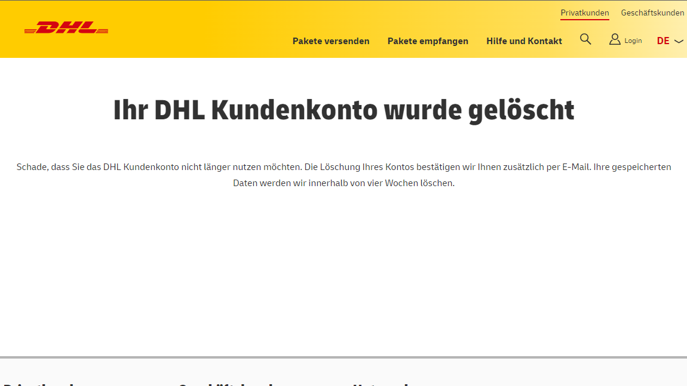Open Hilfe und Kontakt

coord(524,41)
